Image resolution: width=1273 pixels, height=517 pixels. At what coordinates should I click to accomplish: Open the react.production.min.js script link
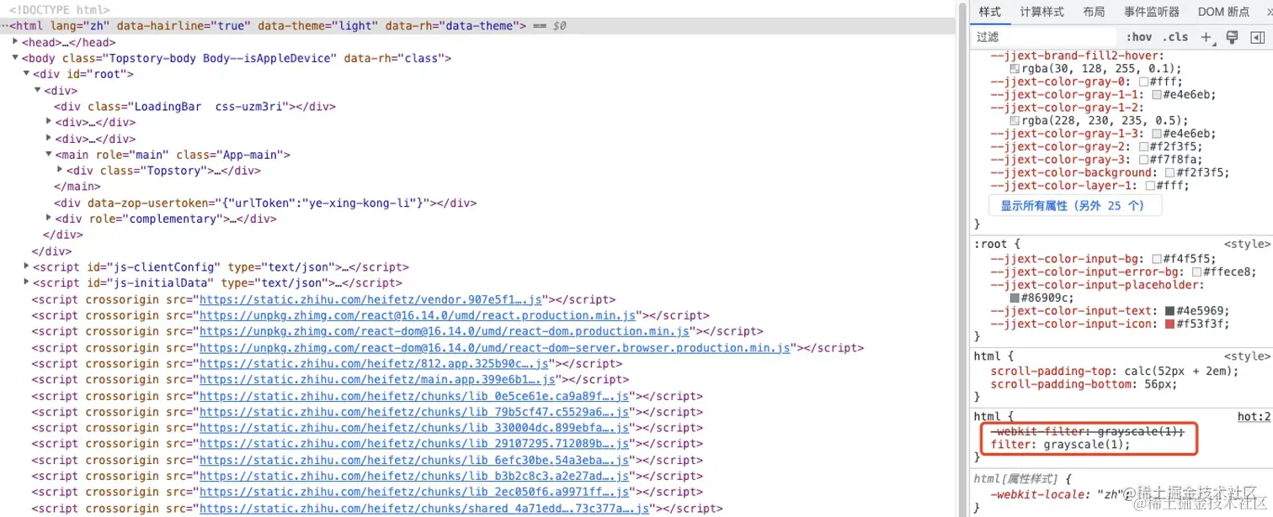[418, 315]
